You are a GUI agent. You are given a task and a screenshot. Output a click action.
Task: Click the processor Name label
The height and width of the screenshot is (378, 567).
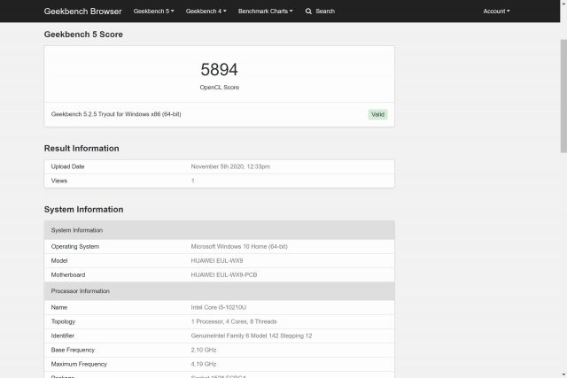(59, 307)
